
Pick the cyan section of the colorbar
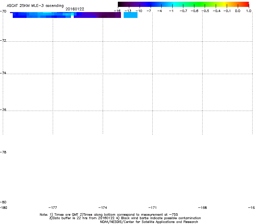point(175,4)
